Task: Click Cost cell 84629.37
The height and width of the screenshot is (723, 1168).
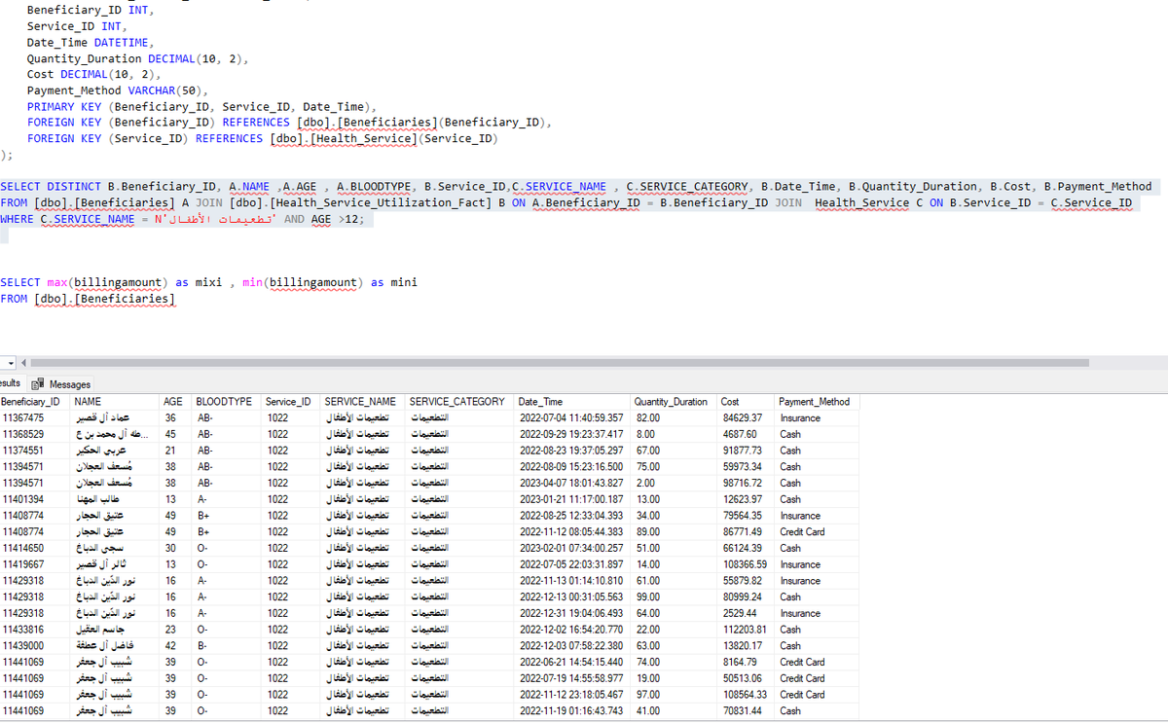Action: pyautogui.click(x=747, y=417)
